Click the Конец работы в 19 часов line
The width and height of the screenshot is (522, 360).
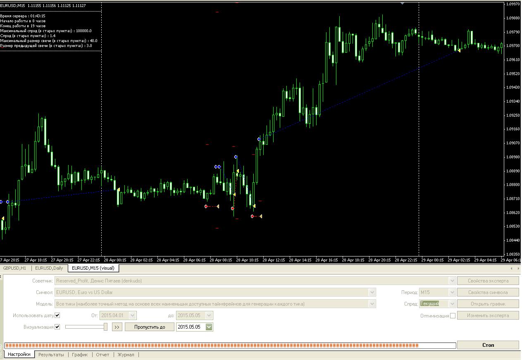coord(23,26)
